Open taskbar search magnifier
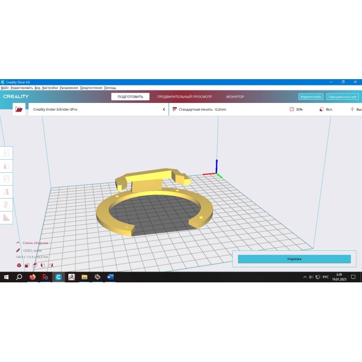 click(x=19, y=277)
